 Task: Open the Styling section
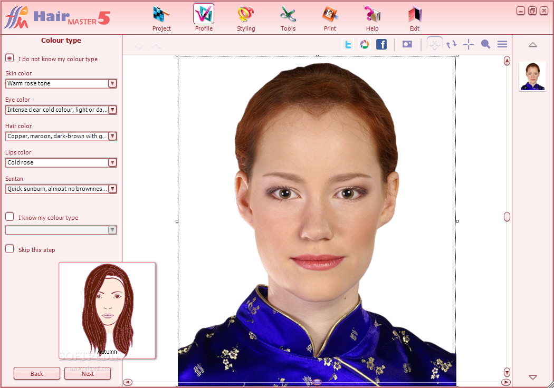[x=246, y=19]
